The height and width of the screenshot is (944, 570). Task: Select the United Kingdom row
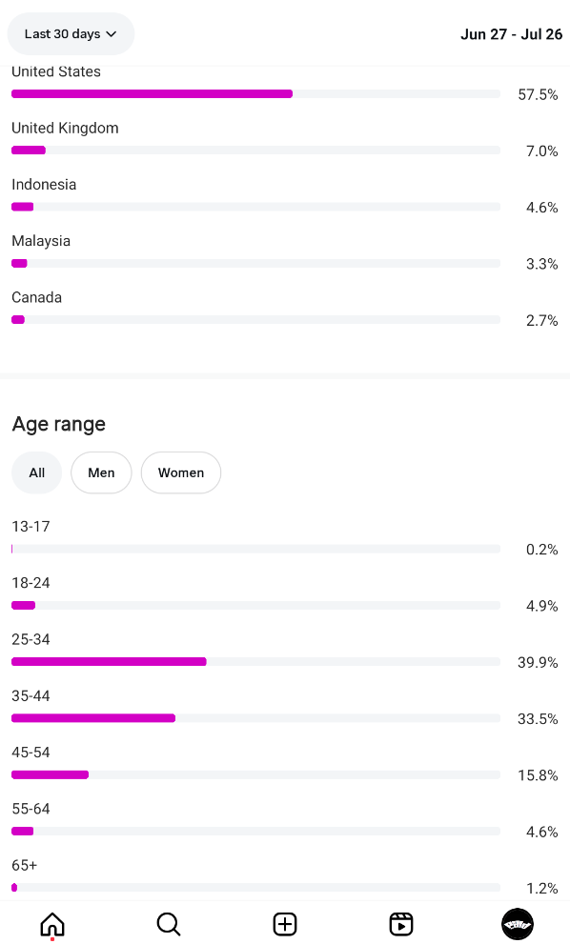point(285,140)
